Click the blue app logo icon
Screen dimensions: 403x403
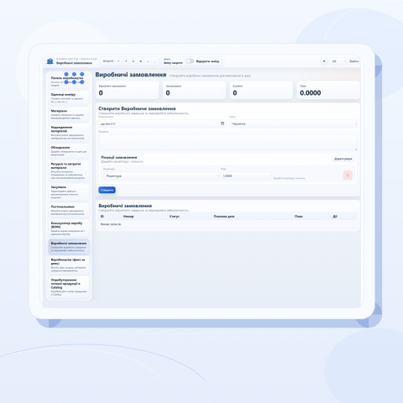(x=50, y=61)
